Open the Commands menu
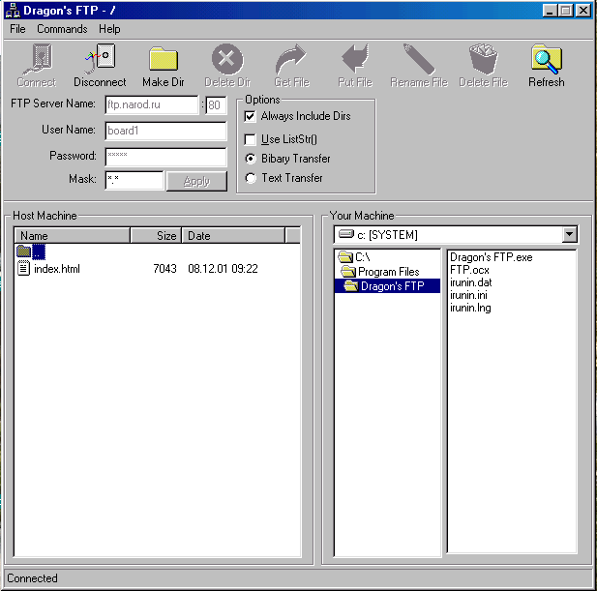 [62, 29]
